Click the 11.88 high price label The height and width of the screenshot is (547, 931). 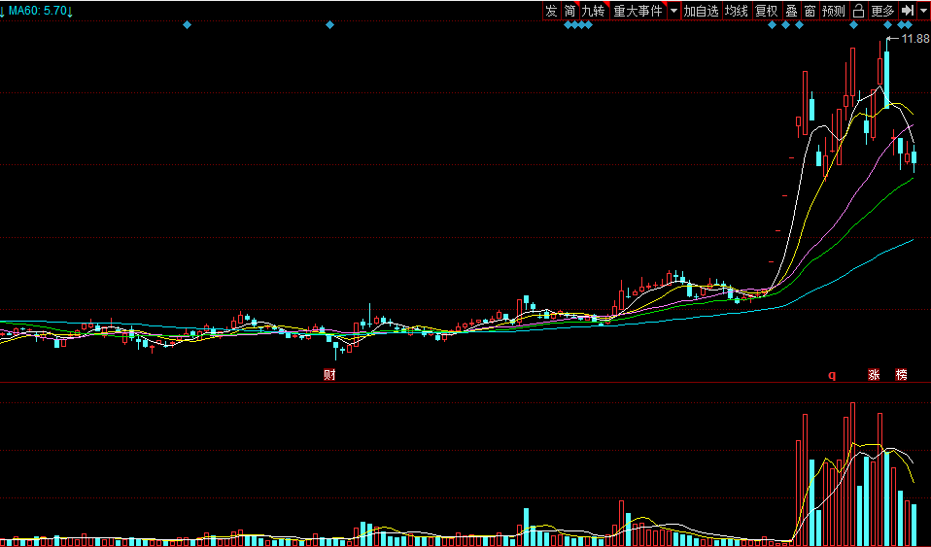915,39
